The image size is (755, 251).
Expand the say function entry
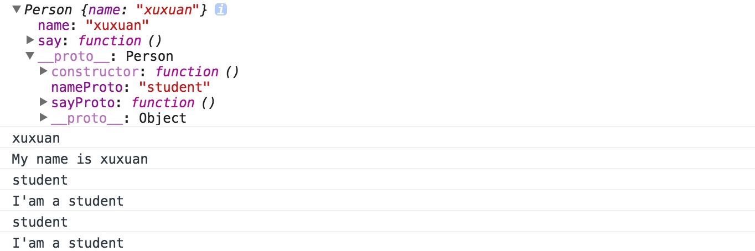(x=30, y=40)
